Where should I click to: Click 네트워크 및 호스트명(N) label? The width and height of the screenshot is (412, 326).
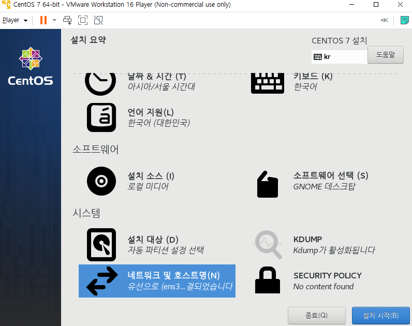point(174,275)
